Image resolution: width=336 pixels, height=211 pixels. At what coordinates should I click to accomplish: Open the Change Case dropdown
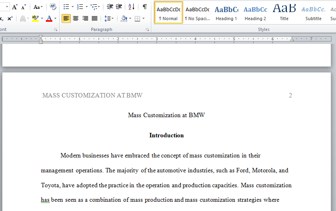[x=38, y=7]
